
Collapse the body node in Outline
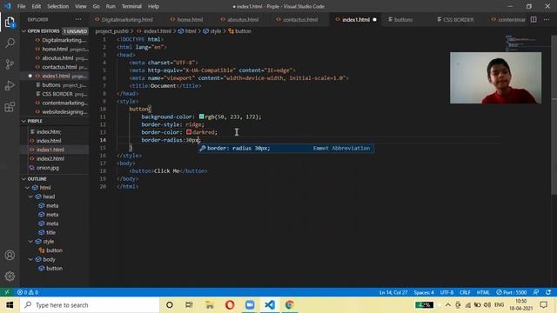click(x=31, y=259)
